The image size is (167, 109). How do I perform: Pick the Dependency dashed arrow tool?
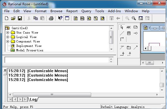click(135, 47)
